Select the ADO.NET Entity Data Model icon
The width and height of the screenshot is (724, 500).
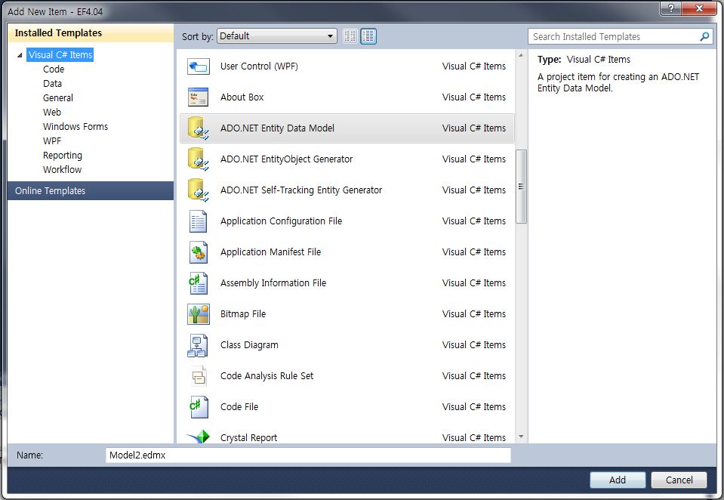tap(199, 128)
